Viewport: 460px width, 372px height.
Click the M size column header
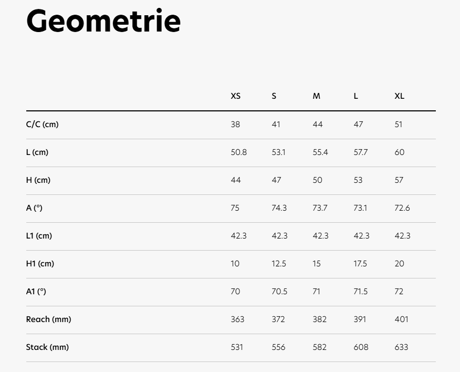(316, 96)
